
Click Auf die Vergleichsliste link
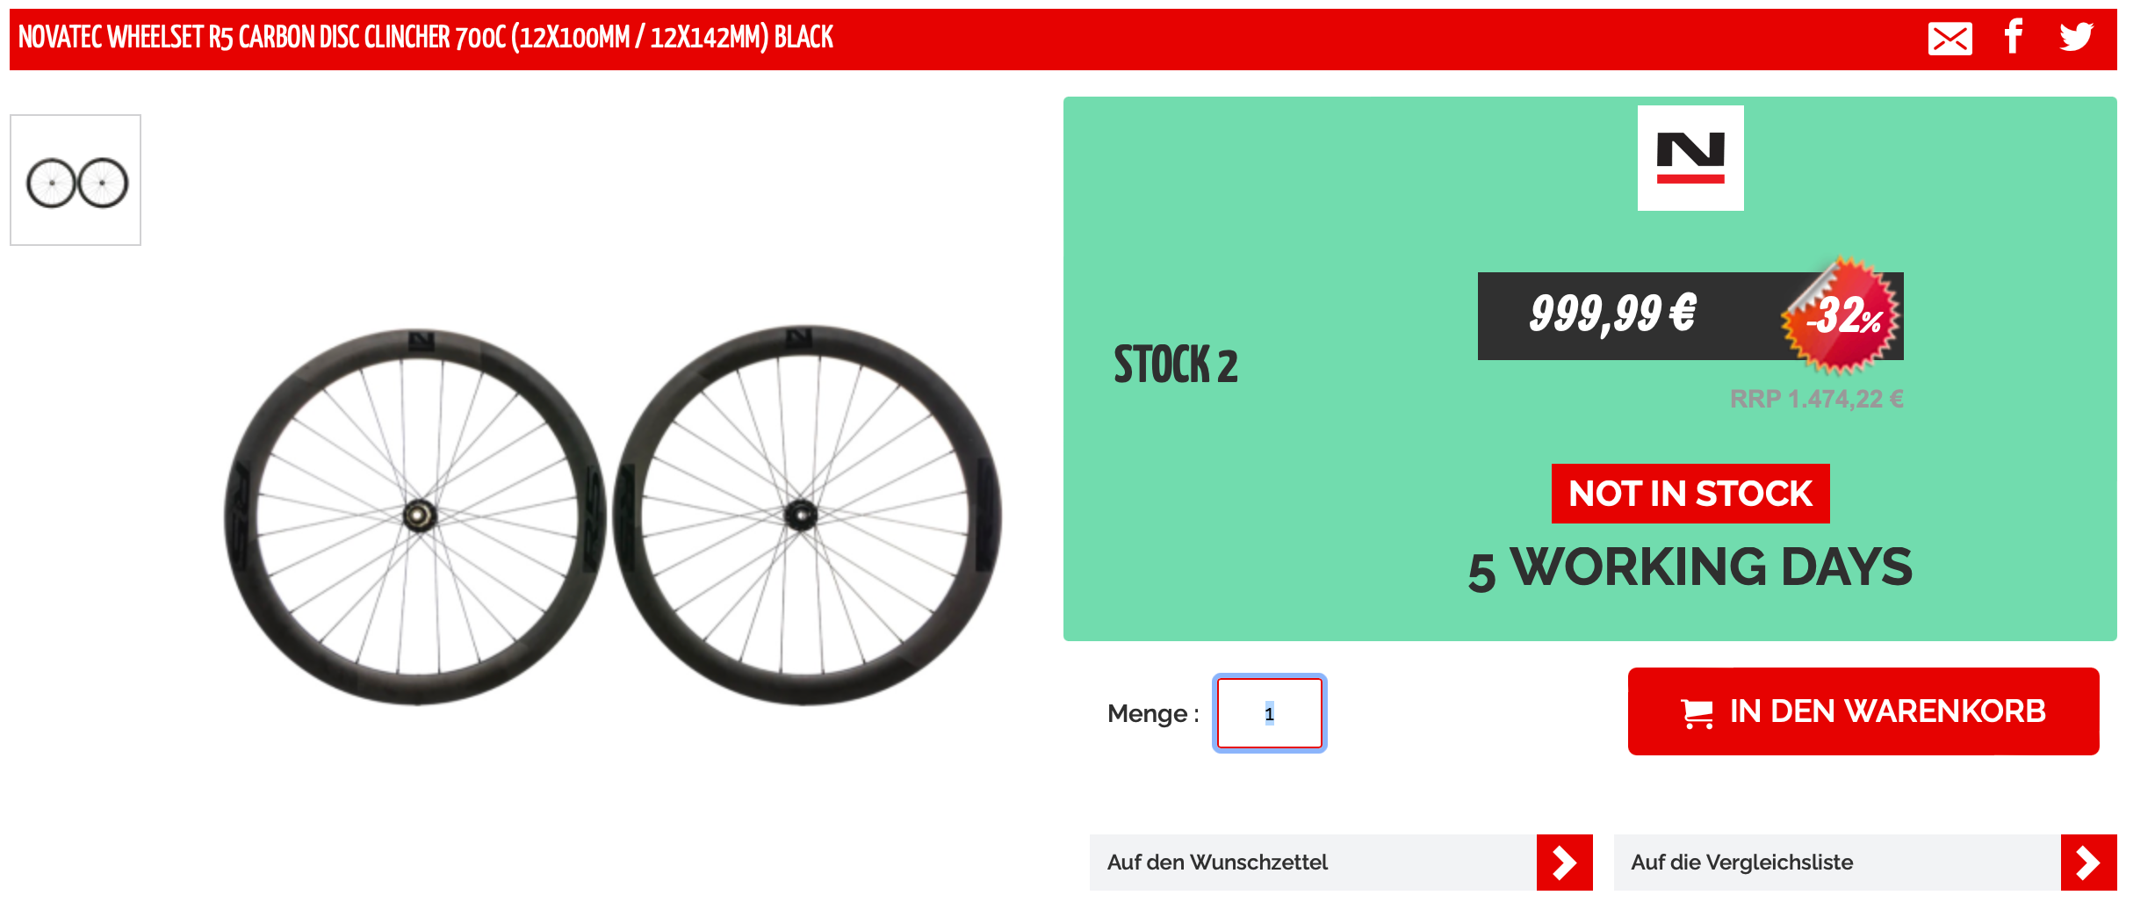[1741, 863]
